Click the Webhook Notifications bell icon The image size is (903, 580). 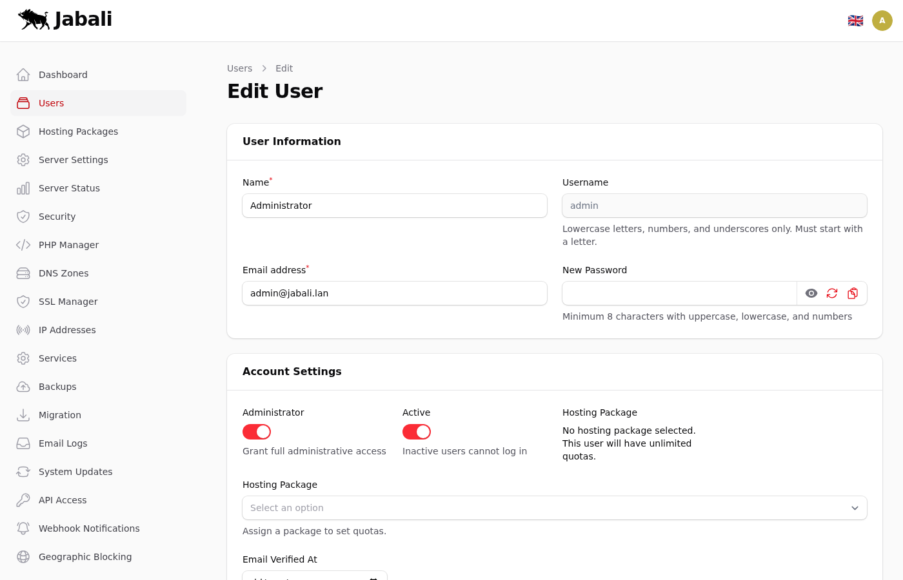click(x=23, y=528)
